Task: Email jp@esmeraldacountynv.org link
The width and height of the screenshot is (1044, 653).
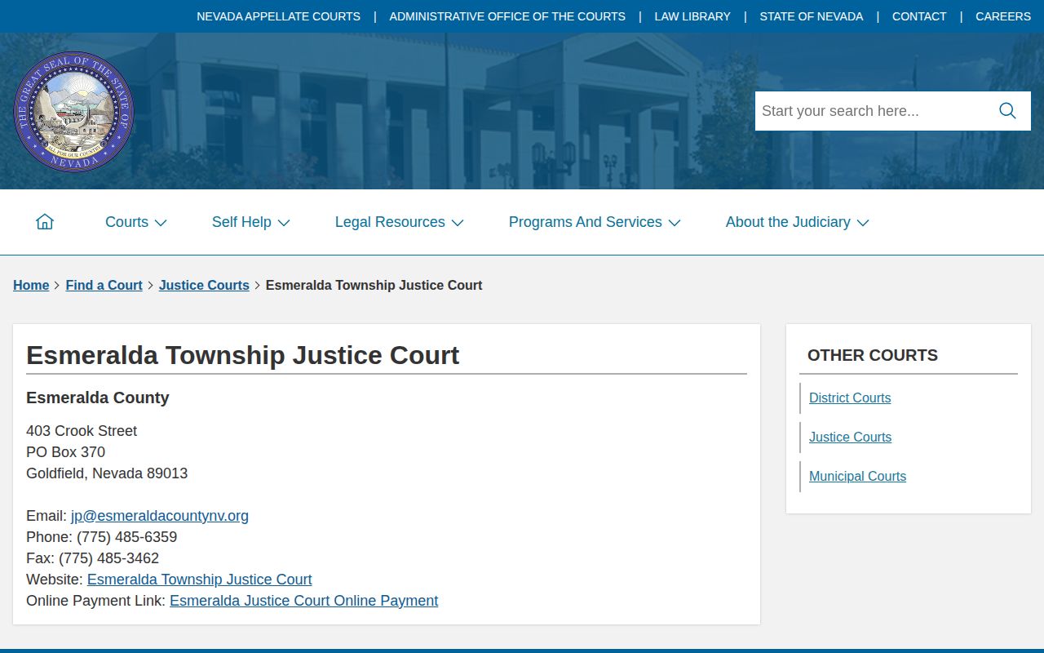Action: [x=160, y=516]
